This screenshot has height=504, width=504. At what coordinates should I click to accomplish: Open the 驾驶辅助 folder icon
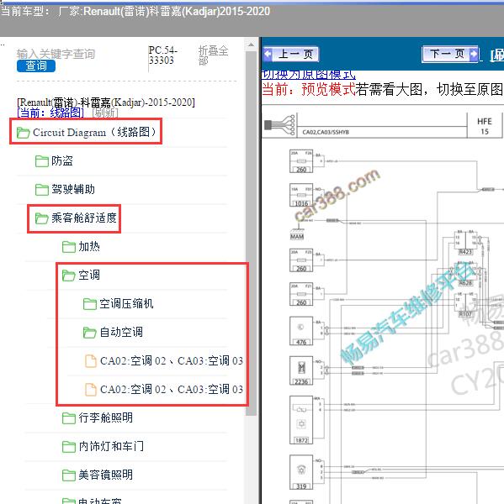click(x=42, y=189)
